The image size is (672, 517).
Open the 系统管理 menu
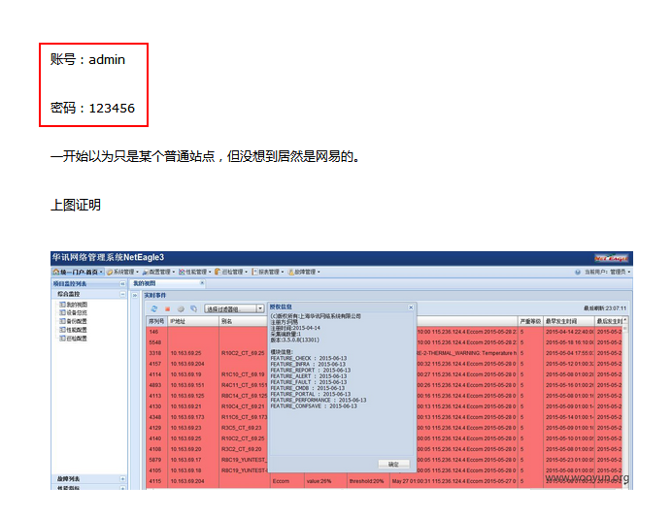click(122, 272)
